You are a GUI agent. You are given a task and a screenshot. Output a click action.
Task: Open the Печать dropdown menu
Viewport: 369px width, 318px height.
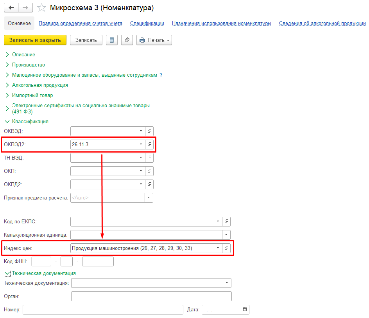pyautogui.click(x=154, y=40)
